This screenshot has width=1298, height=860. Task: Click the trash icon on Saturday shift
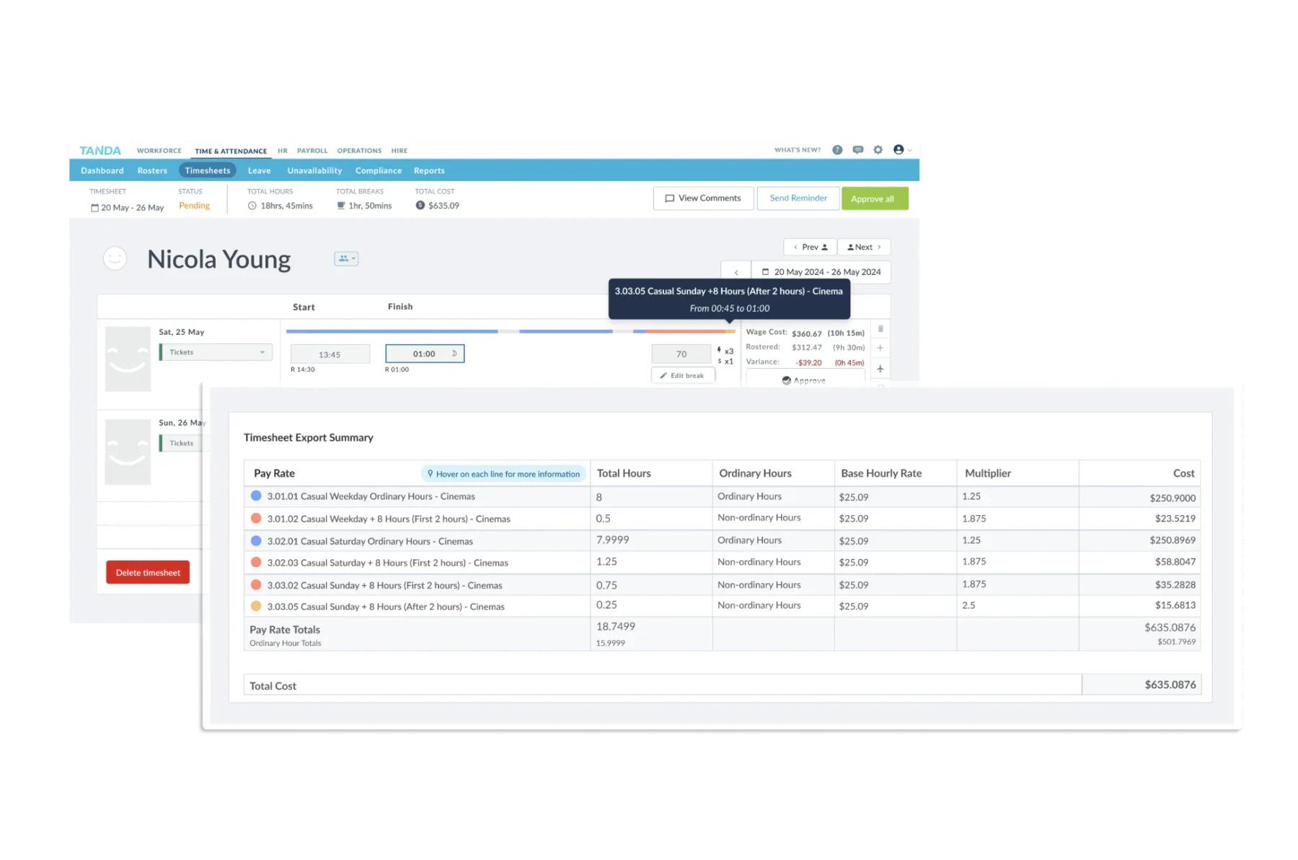(x=880, y=329)
